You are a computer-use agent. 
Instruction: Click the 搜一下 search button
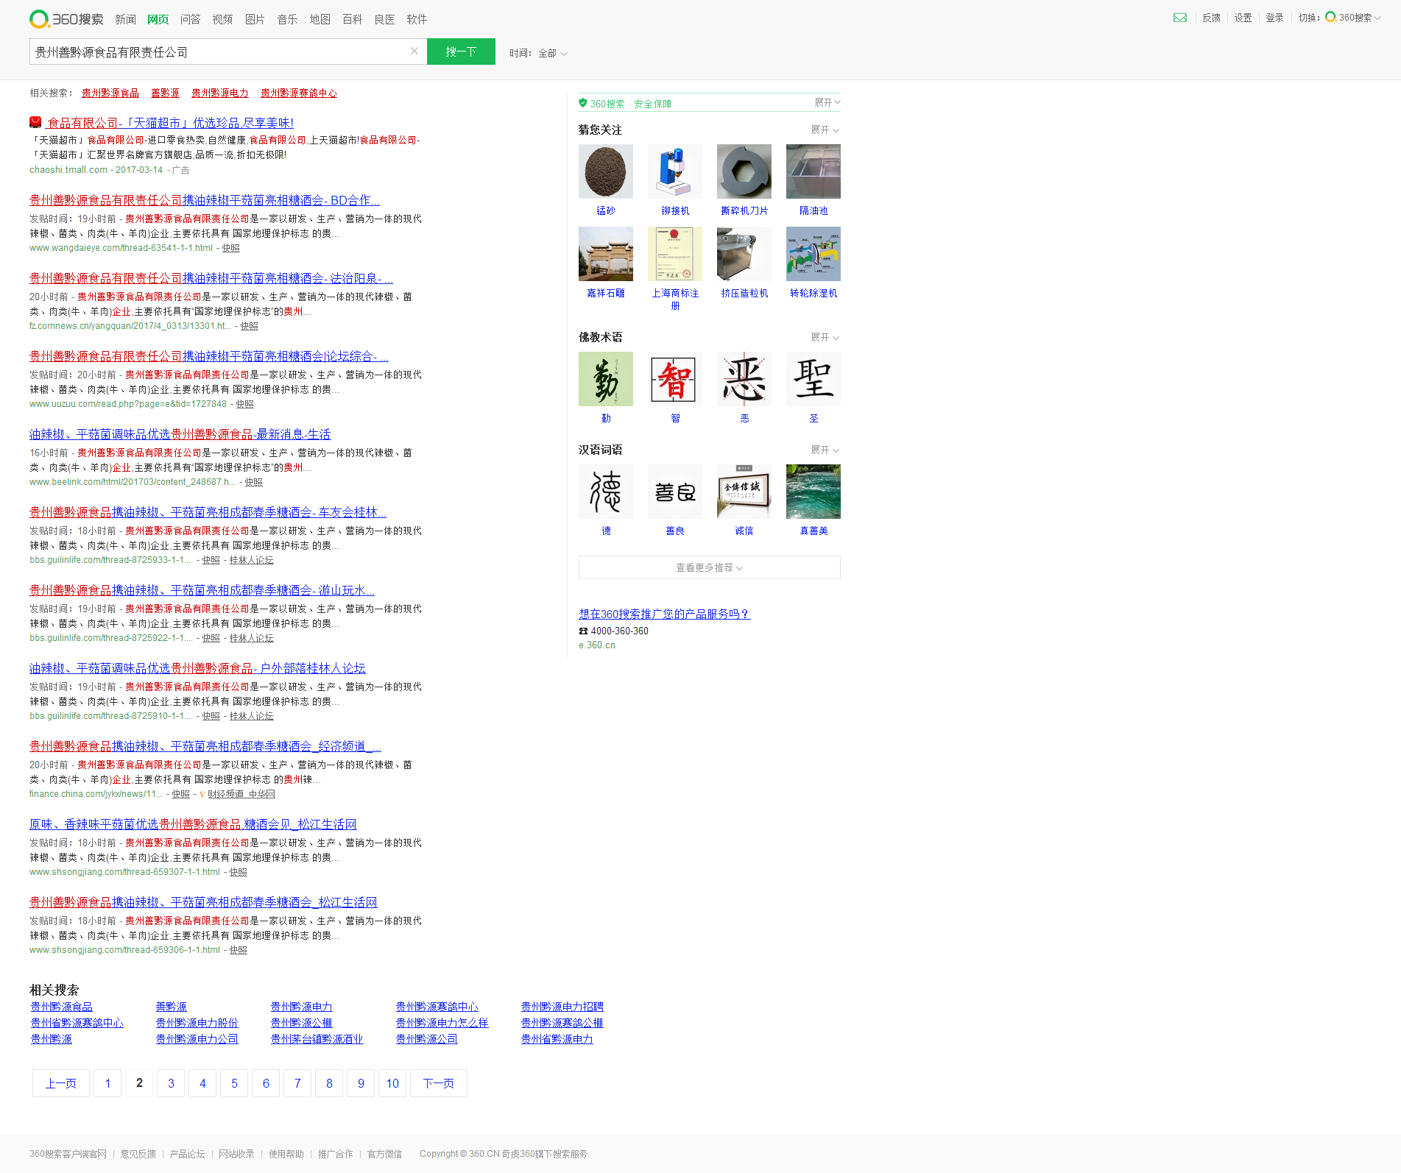coord(461,52)
